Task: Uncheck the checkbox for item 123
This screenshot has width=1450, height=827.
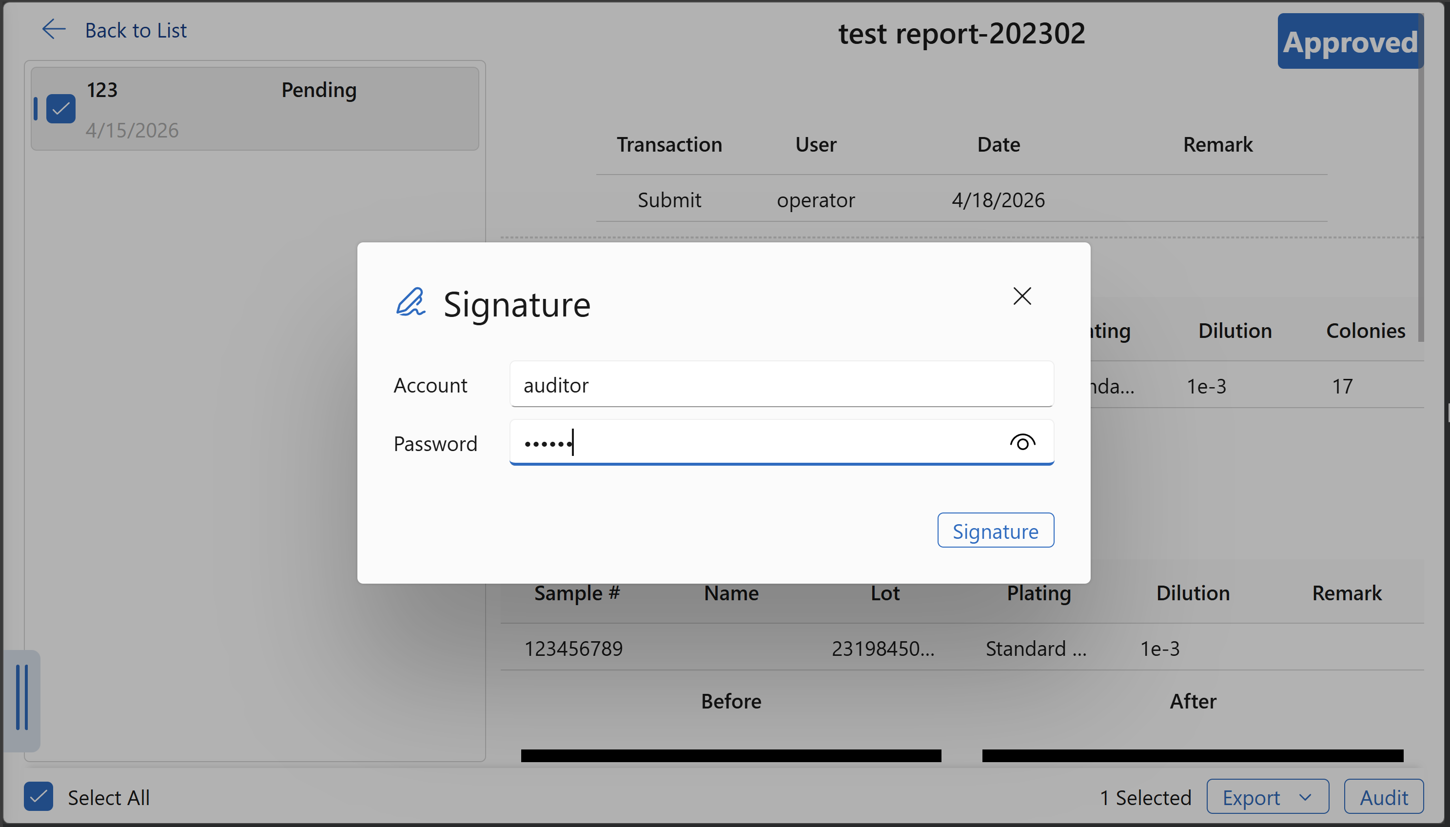Action: coord(61,108)
